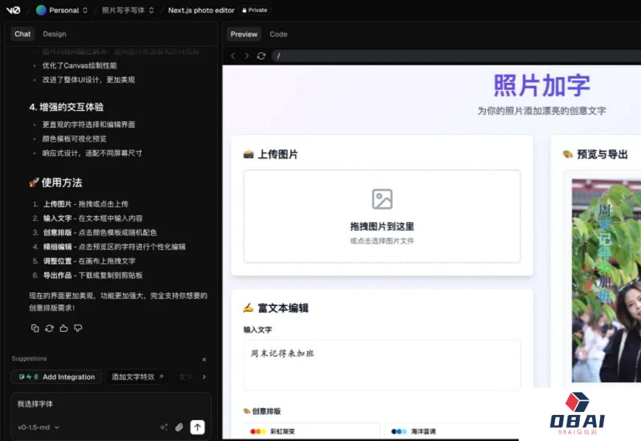Click the preview URL address bar

point(456,56)
